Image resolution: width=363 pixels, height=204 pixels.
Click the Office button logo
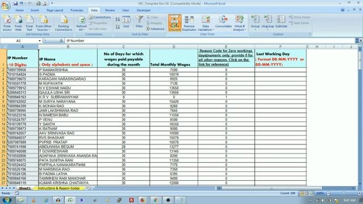5,6
